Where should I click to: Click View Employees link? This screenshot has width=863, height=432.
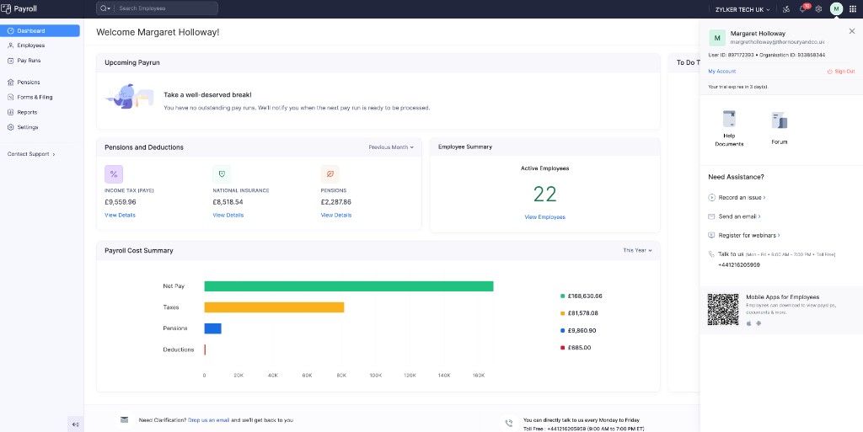(x=545, y=217)
